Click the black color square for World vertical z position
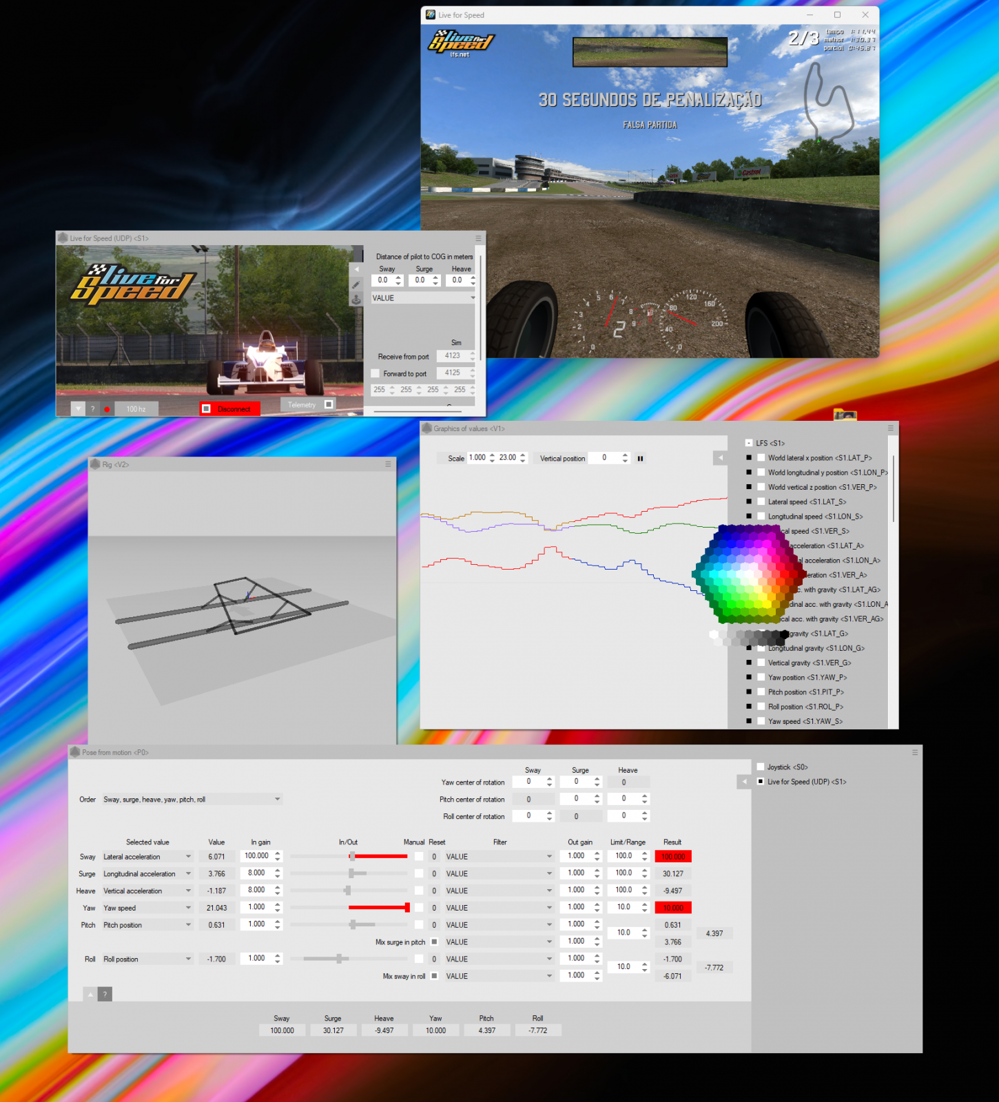The width and height of the screenshot is (999, 1102). click(x=749, y=487)
